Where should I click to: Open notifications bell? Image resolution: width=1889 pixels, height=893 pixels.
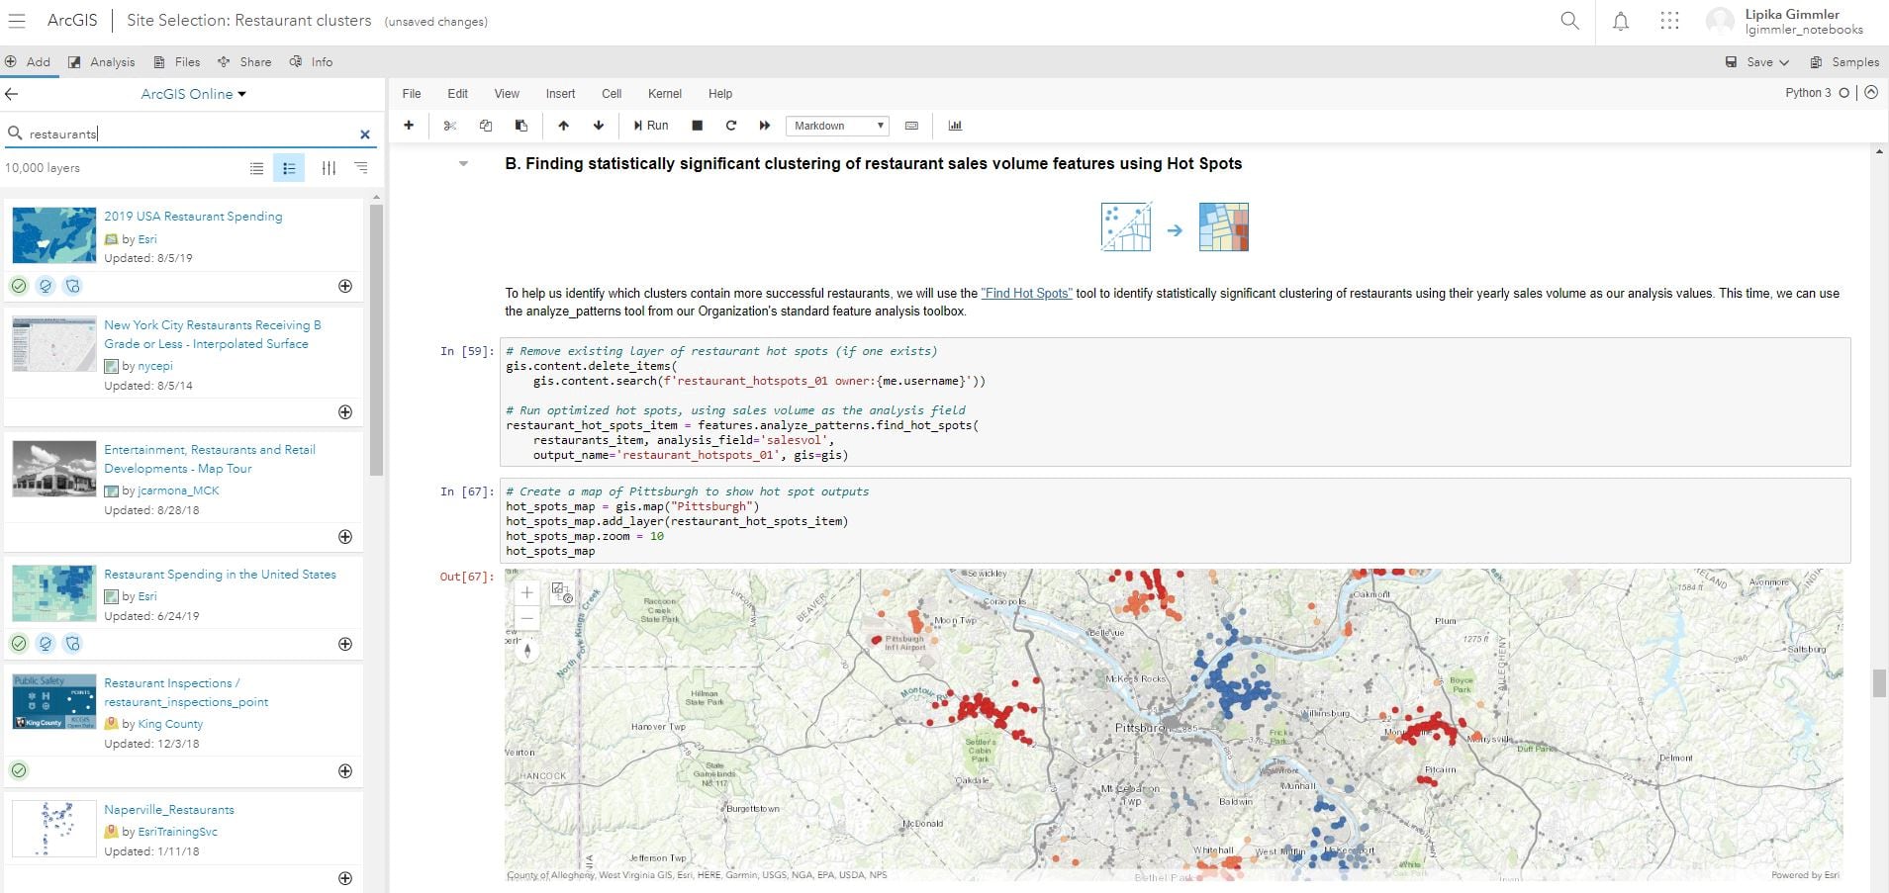pos(1621,21)
